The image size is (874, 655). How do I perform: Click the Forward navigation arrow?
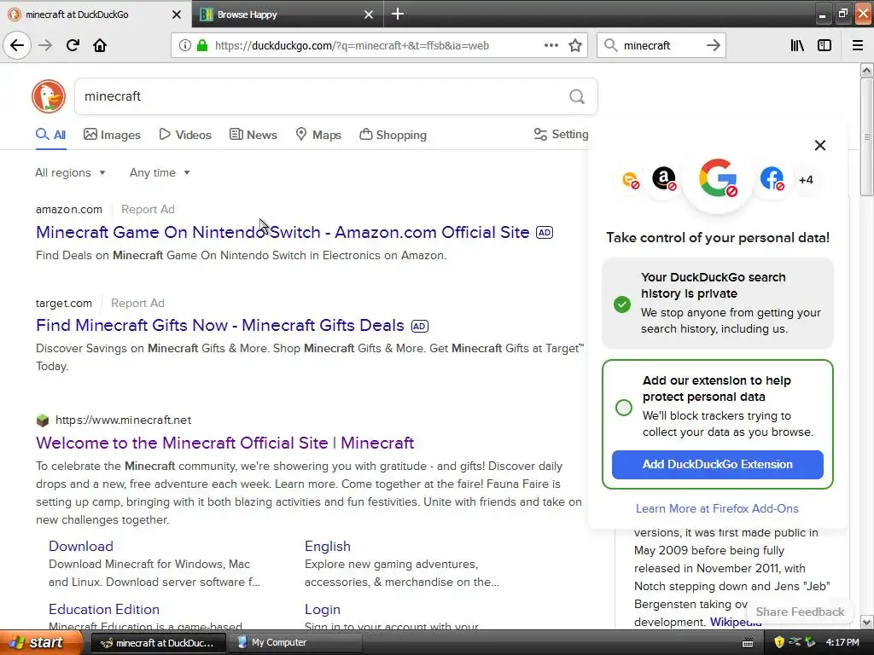point(45,45)
